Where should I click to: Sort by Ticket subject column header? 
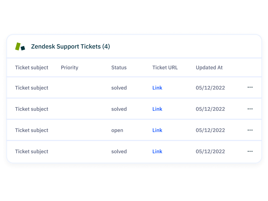32,68
